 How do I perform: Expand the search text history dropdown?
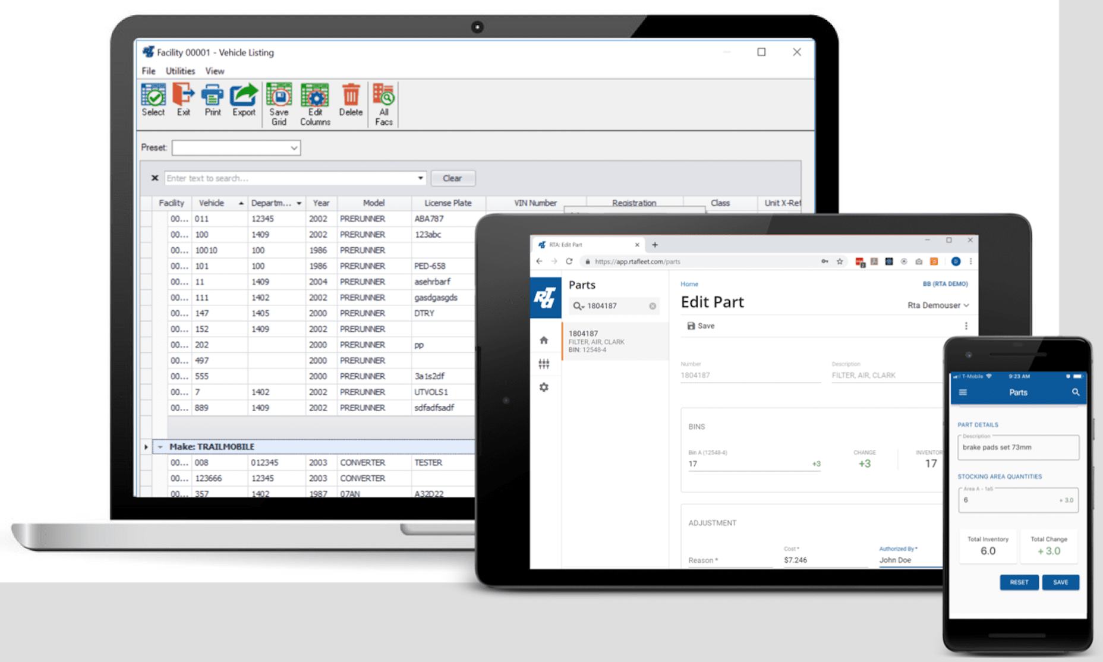pyautogui.click(x=420, y=178)
